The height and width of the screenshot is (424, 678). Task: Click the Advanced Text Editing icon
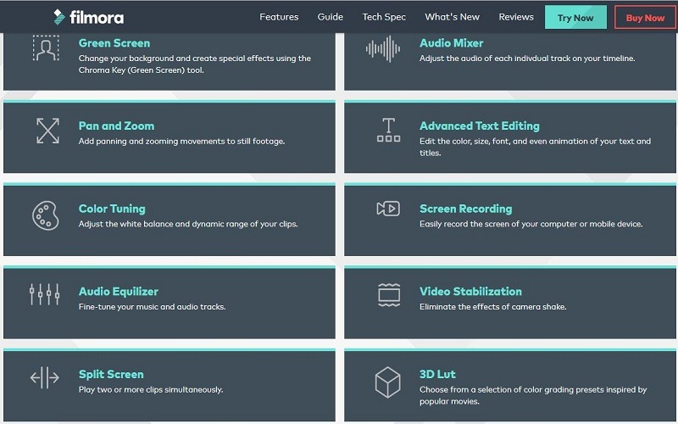388,130
